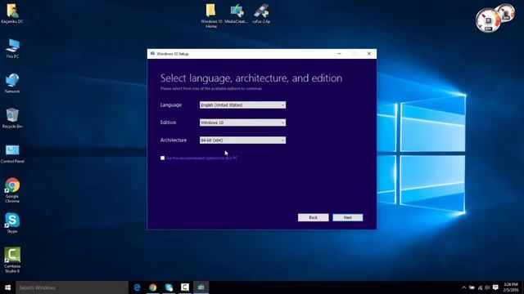Select the Google Chrome desktop shortcut

coord(12,189)
